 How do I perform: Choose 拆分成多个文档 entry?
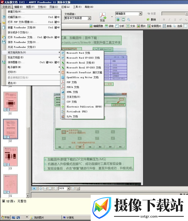pos(31,32)
